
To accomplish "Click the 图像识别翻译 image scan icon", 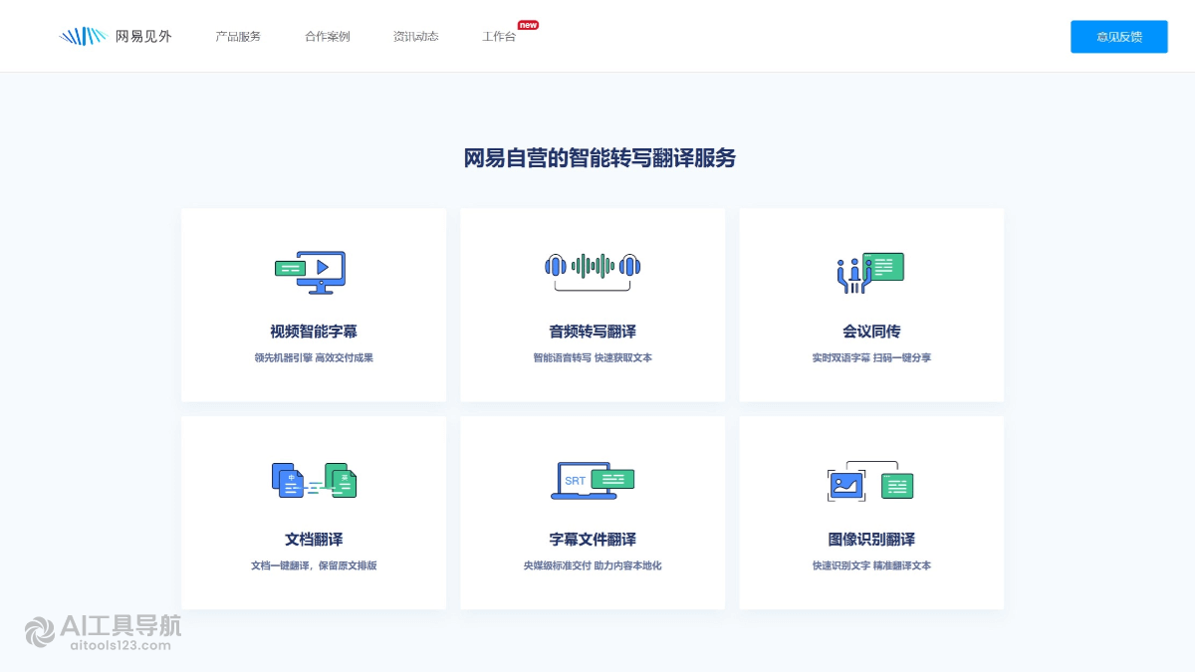I will [870, 481].
